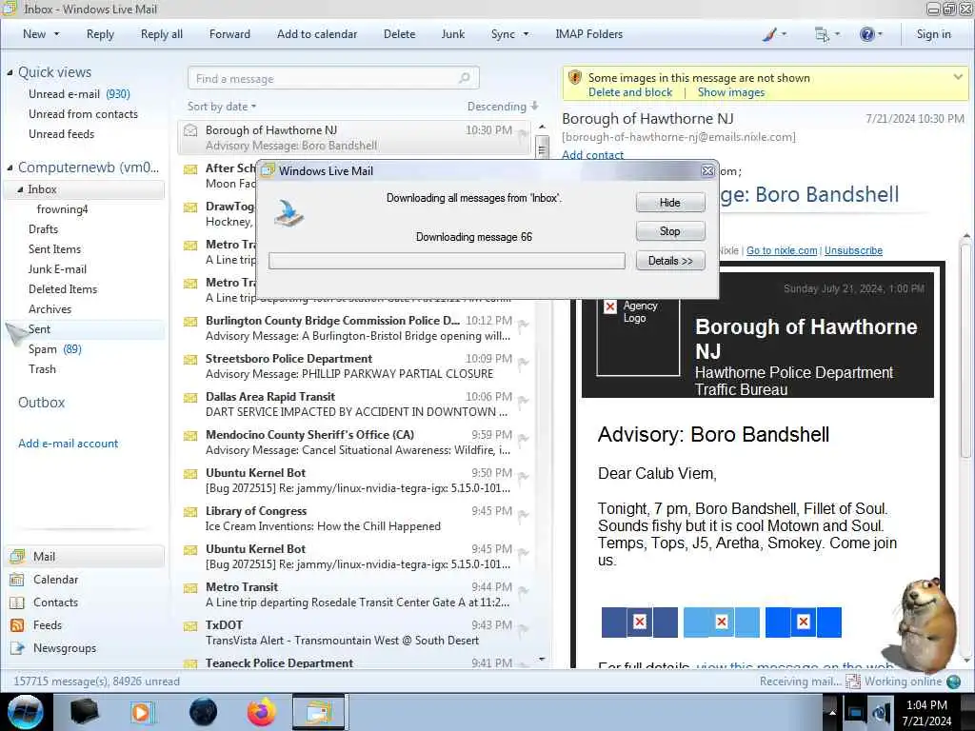
Task: Click the search magnifier icon
Action: [465, 78]
